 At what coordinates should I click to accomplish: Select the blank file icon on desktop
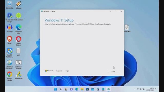click(x=18, y=52)
